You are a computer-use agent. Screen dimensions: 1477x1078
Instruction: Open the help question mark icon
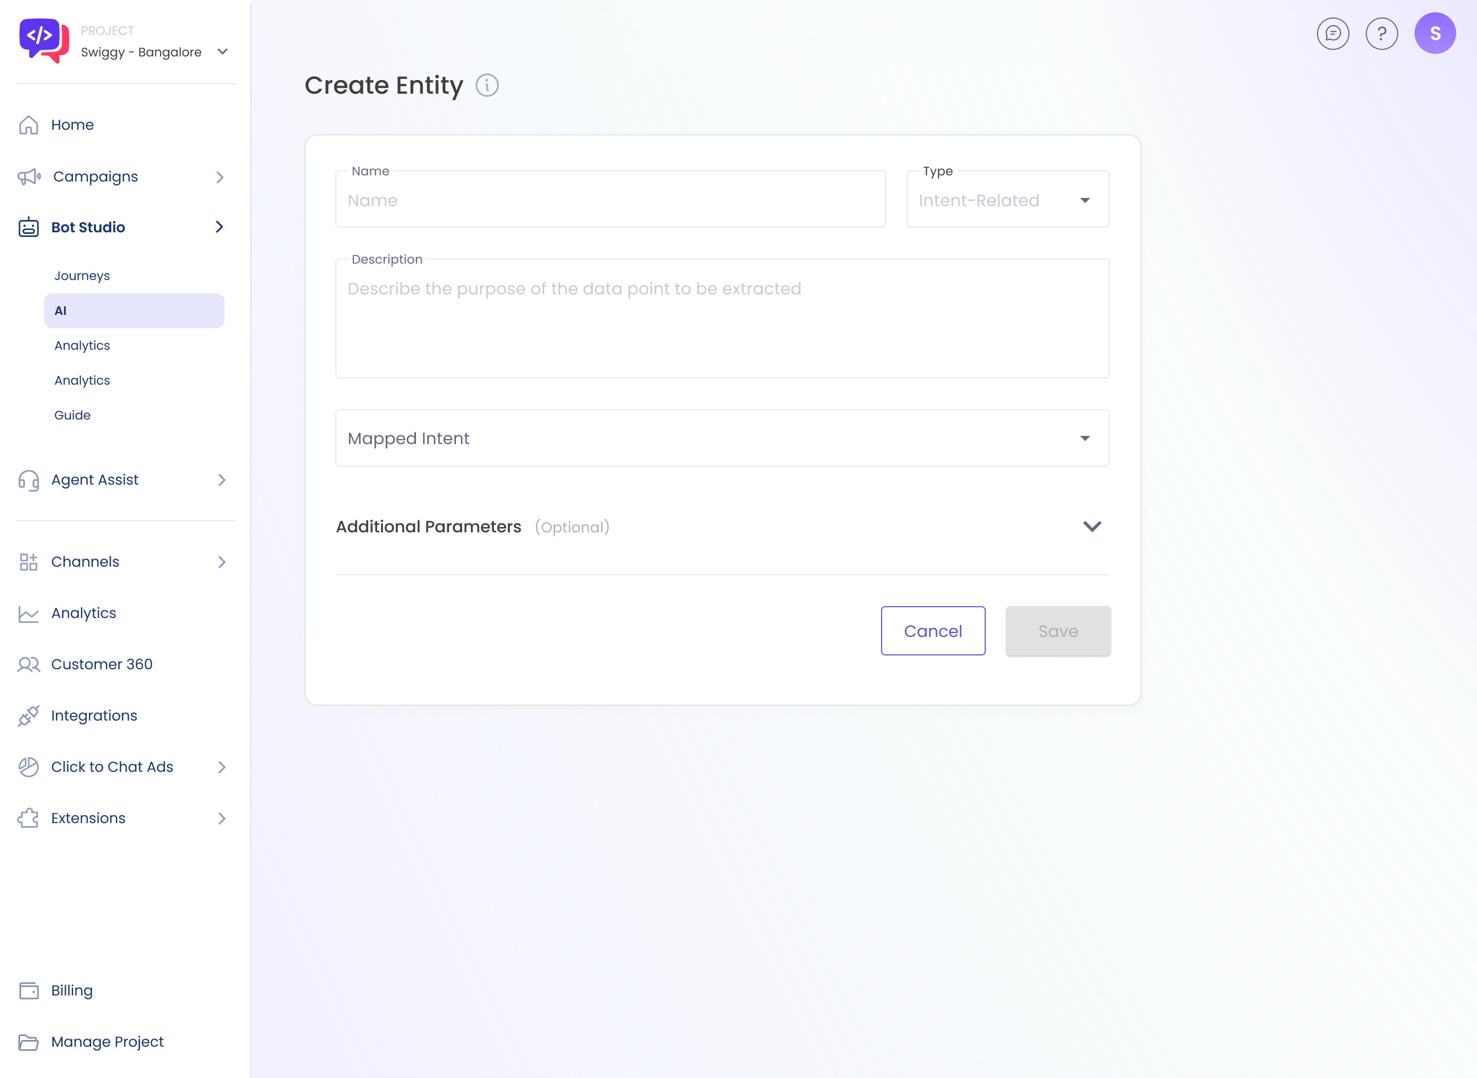point(1381,33)
